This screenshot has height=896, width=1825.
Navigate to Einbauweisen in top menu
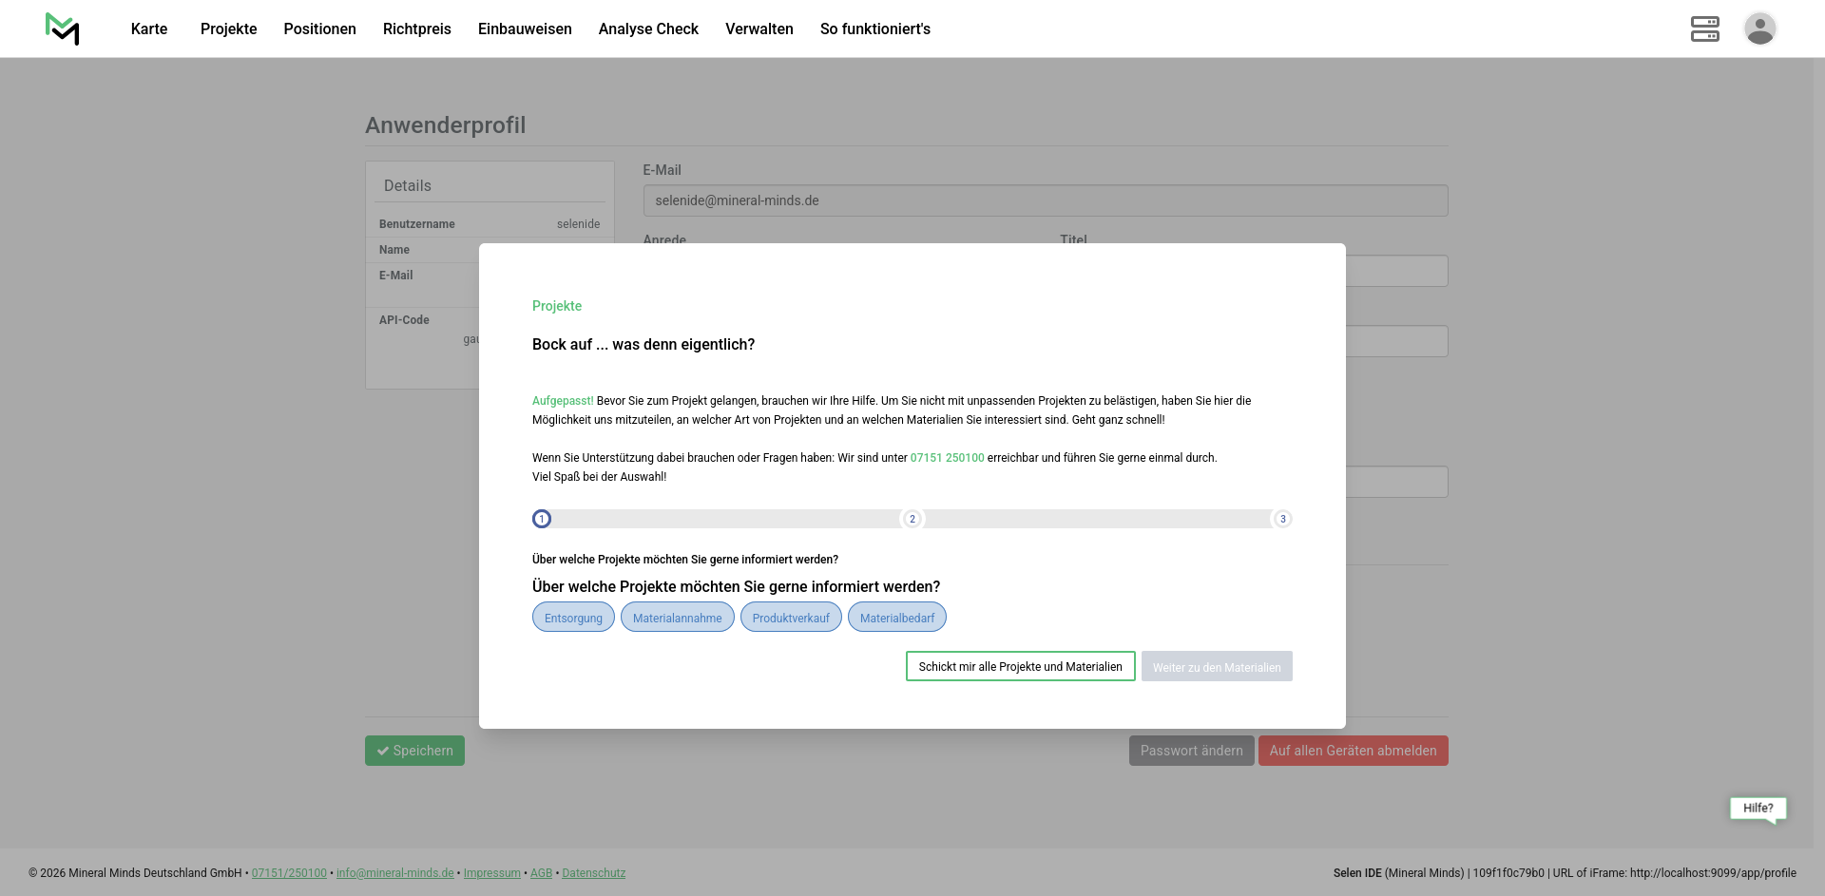[525, 29]
